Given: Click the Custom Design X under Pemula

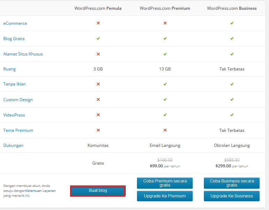Looking at the screenshot, I should [x=98, y=99].
